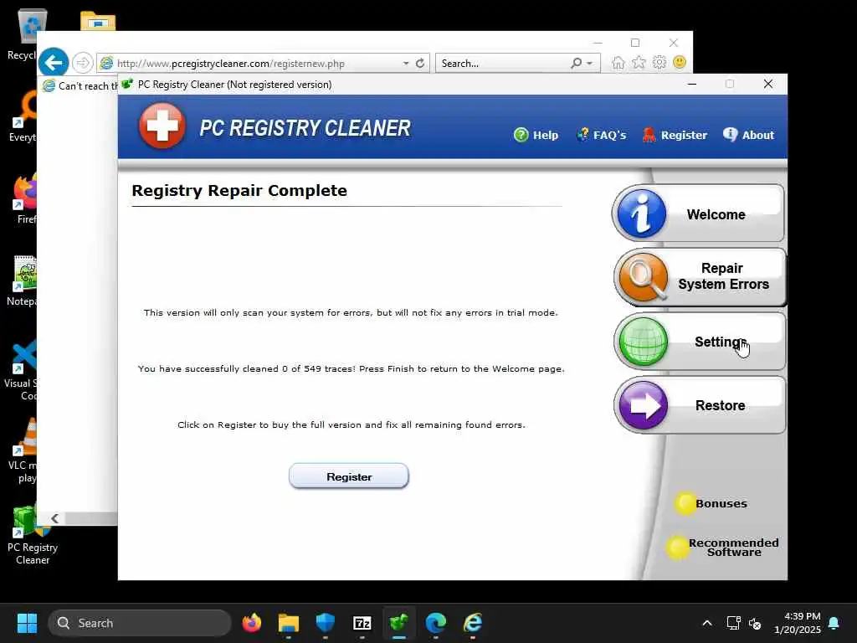Open Repair System Errors
The width and height of the screenshot is (857, 643).
pos(700,276)
